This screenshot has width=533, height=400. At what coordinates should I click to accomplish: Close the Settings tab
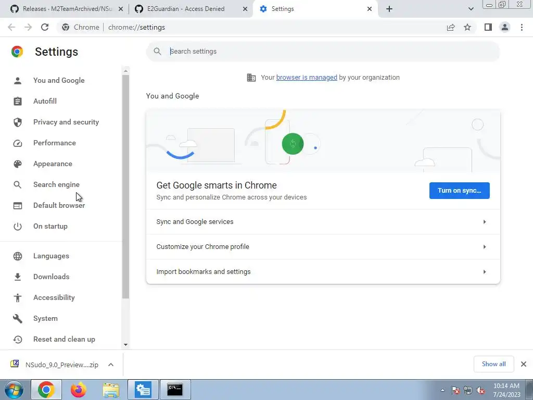[370, 9]
